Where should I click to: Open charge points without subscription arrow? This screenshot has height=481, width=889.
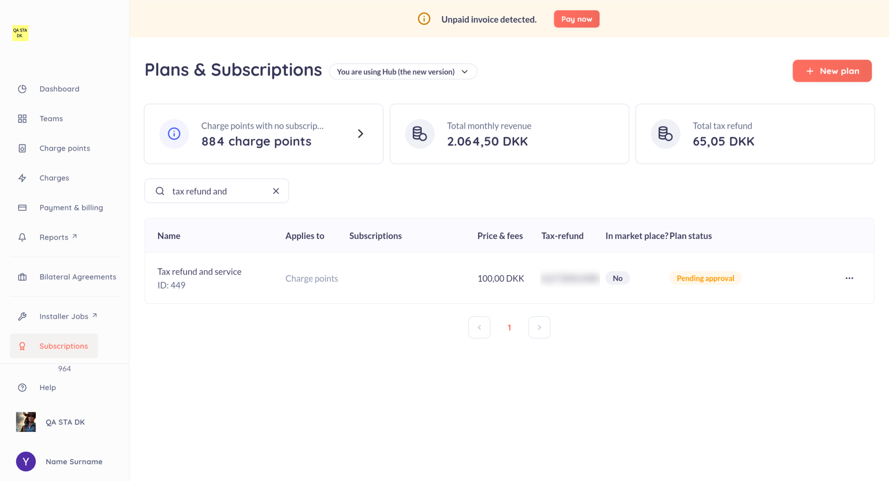[360, 134]
